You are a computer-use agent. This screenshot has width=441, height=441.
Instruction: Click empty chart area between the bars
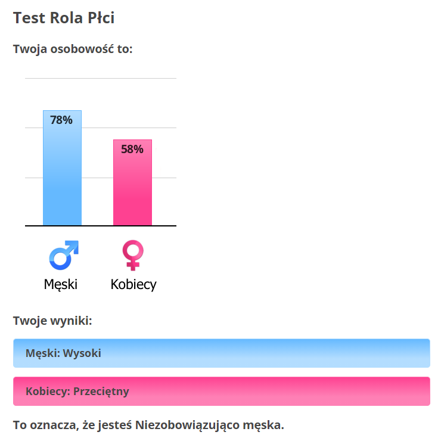pyautogui.click(x=97, y=197)
